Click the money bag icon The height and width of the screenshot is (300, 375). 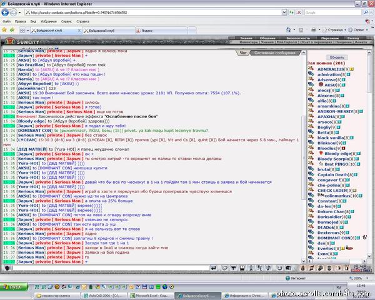click(x=302, y=268)
